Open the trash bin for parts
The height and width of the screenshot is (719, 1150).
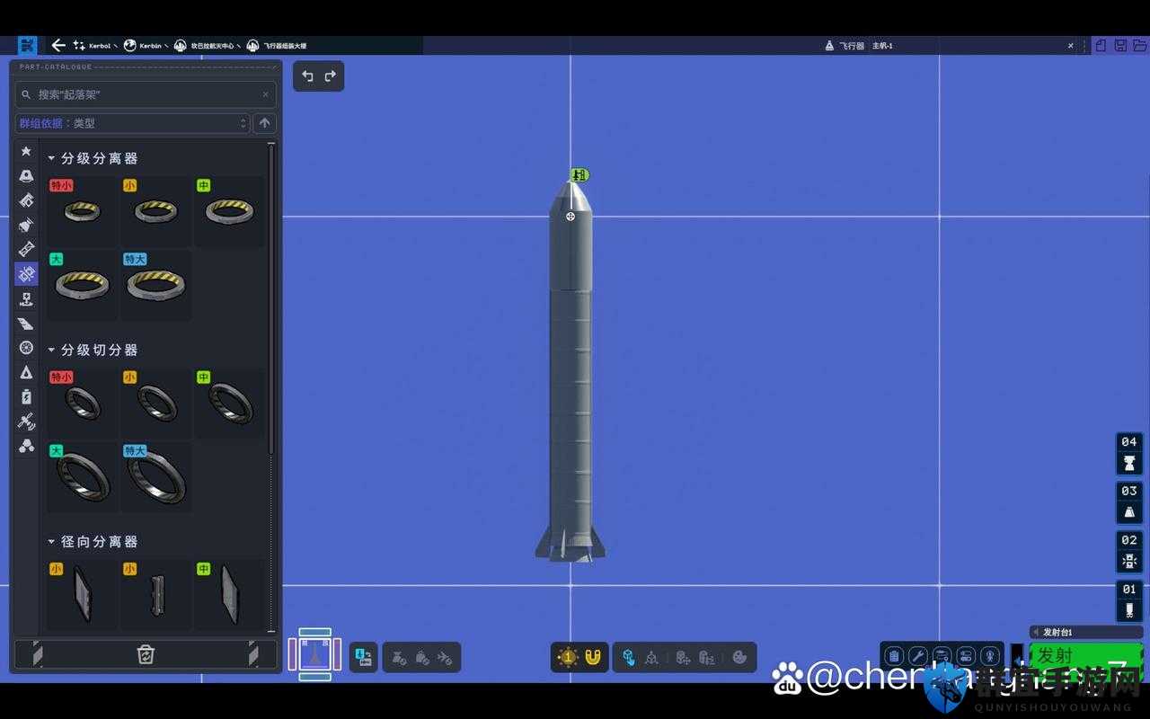(146, 654)
